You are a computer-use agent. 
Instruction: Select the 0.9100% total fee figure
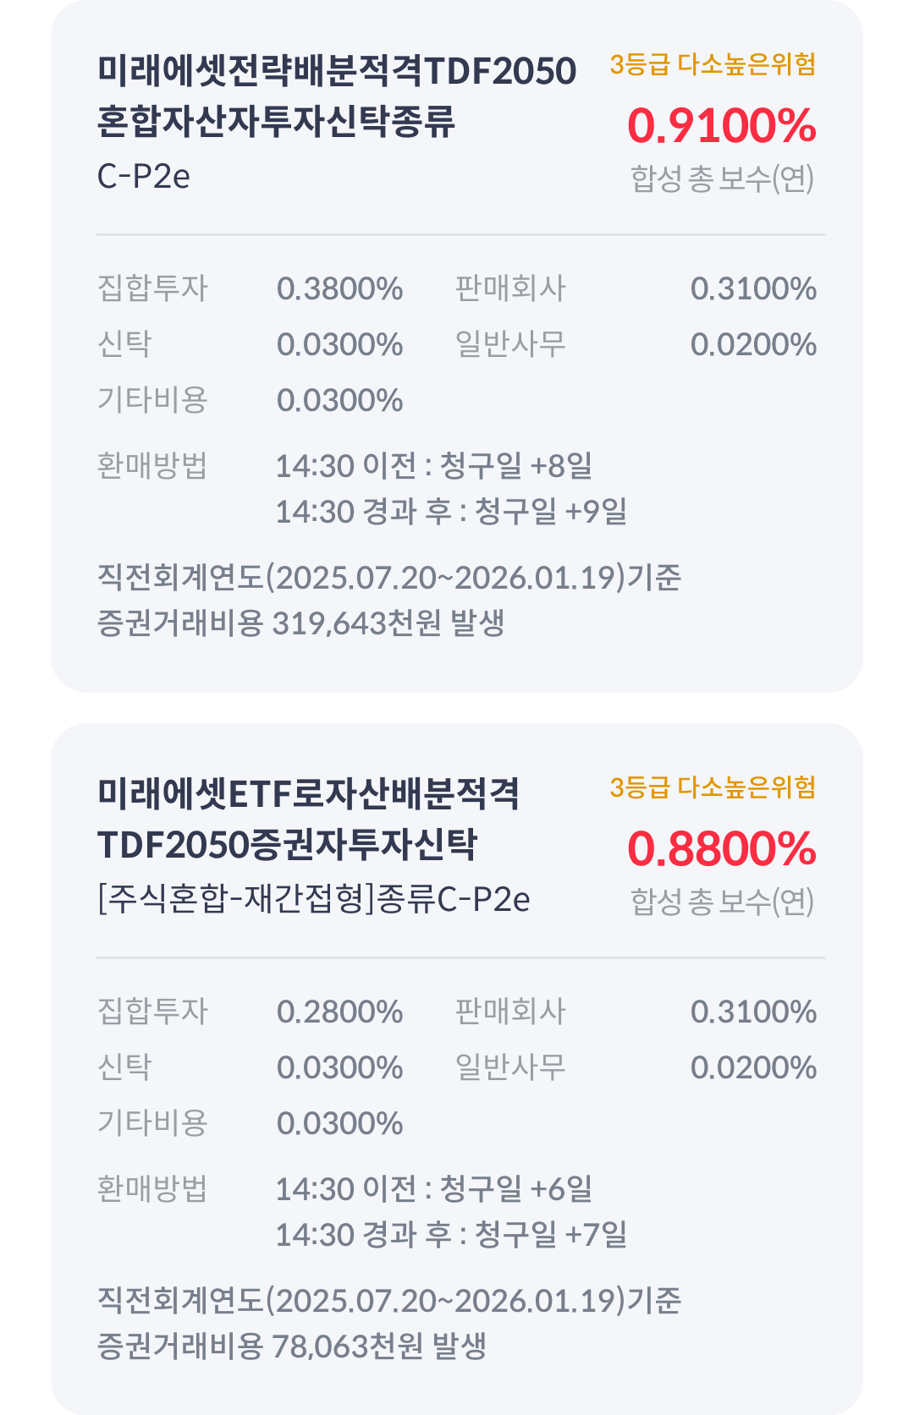pos(721,126)
